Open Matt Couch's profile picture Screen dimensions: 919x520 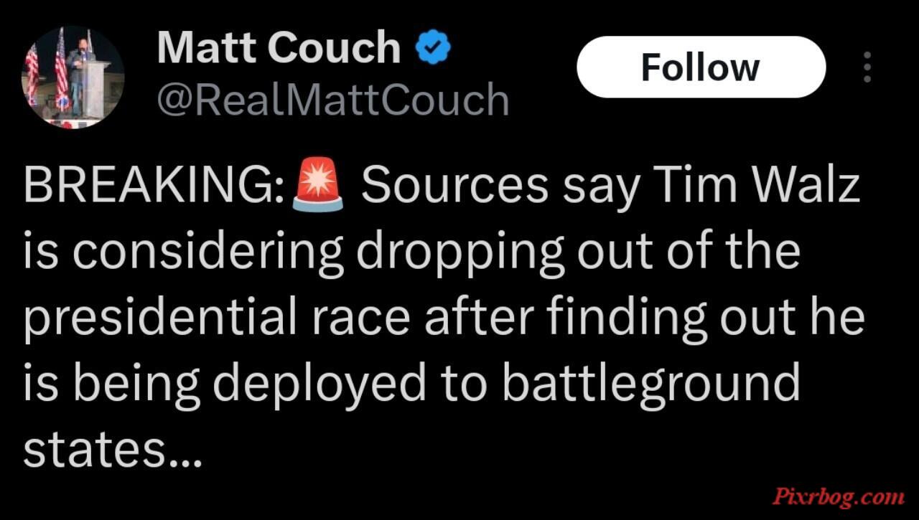coord(74,77)
